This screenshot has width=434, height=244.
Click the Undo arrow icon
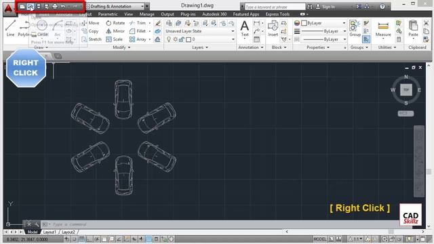pos(63,6)
